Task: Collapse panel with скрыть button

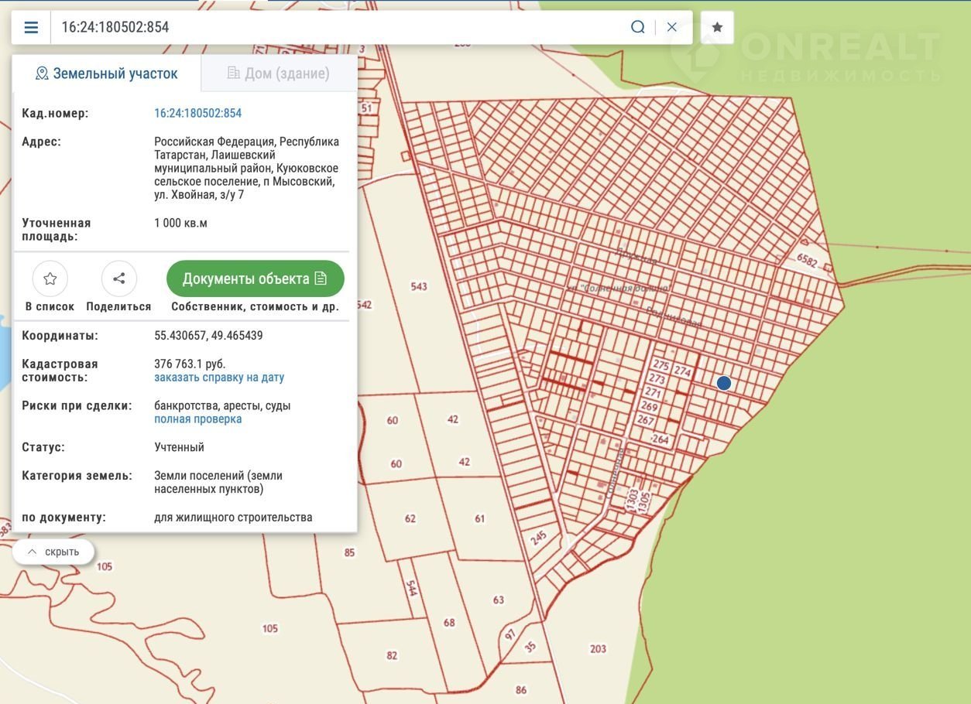Action: pos(53,552)
